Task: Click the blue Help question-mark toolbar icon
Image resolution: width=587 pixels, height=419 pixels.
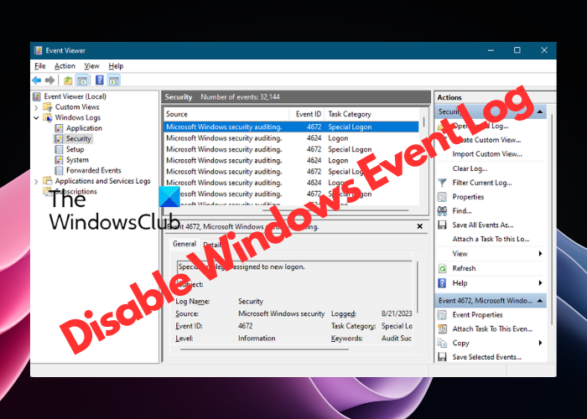Action: point(99,80)
